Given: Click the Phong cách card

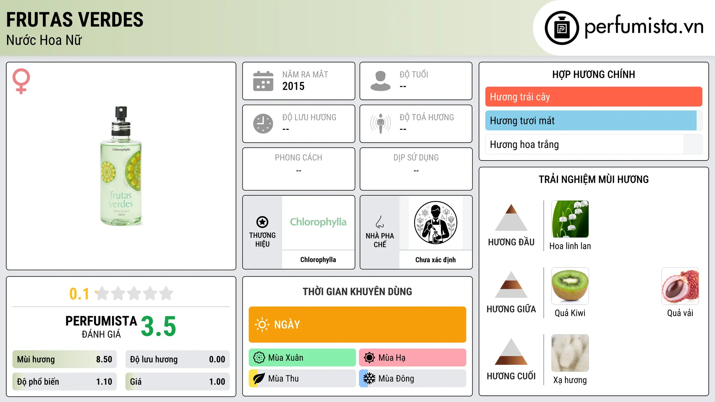Looking at the screenshot, I should [299, 169].
